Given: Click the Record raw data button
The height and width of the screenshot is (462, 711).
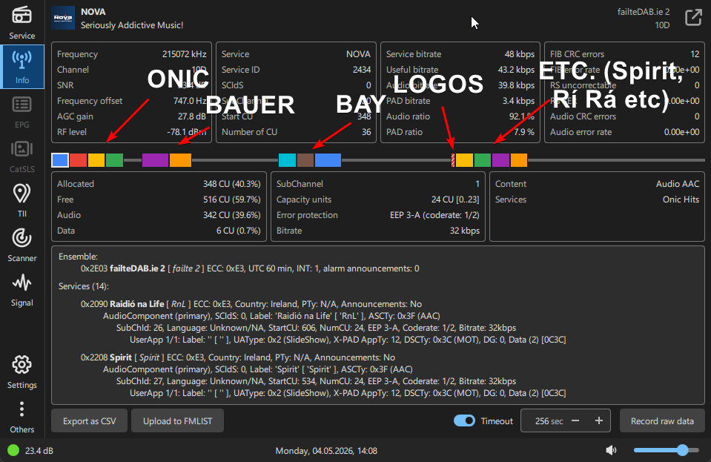Looking at the screenshot, I should pyautogui.click(x=662, y=420).
